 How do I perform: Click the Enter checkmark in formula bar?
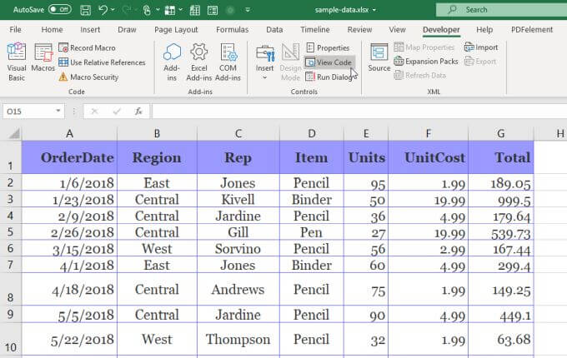click(x=117, y=112)
